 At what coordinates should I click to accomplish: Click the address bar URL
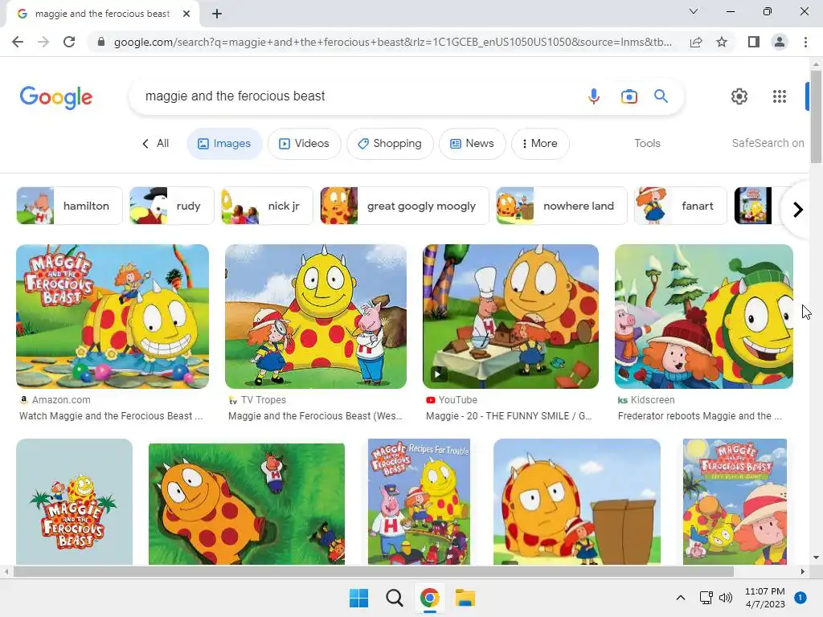[x=392, y=42]
